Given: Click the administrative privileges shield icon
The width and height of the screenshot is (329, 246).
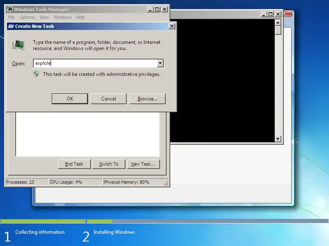Looking at the screenshot, I should (x=36, y=74).
